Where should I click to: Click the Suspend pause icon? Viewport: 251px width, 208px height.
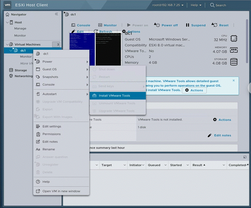click(188, 25)
